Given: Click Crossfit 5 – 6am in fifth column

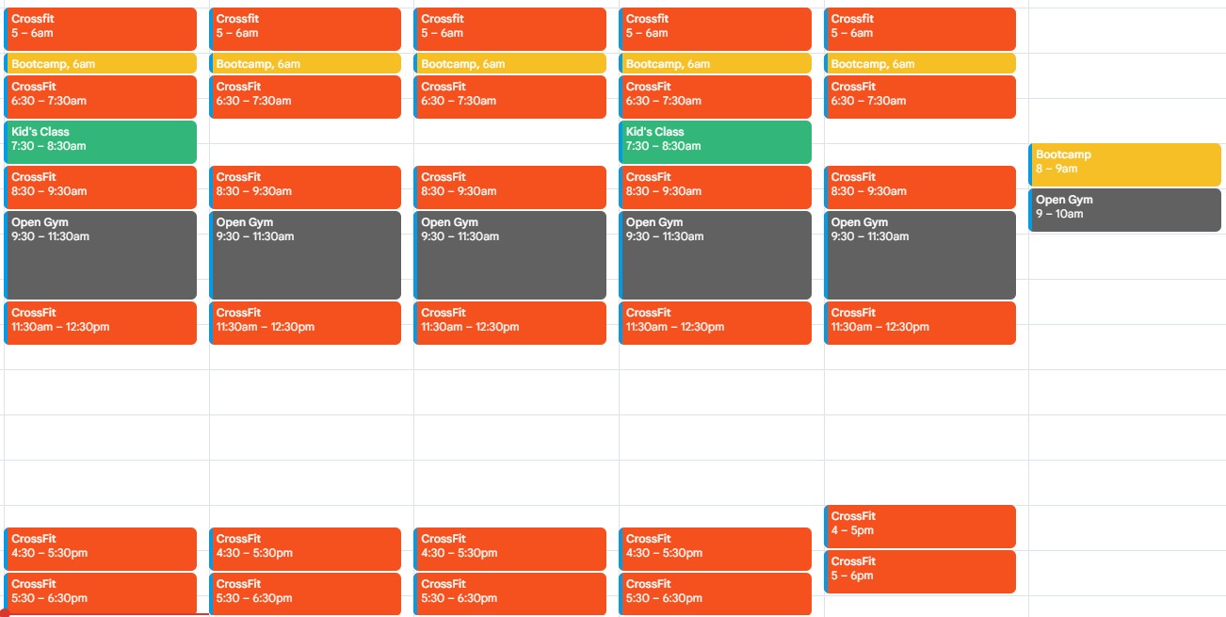Looking at the screenshot, I should pos(920,29).
